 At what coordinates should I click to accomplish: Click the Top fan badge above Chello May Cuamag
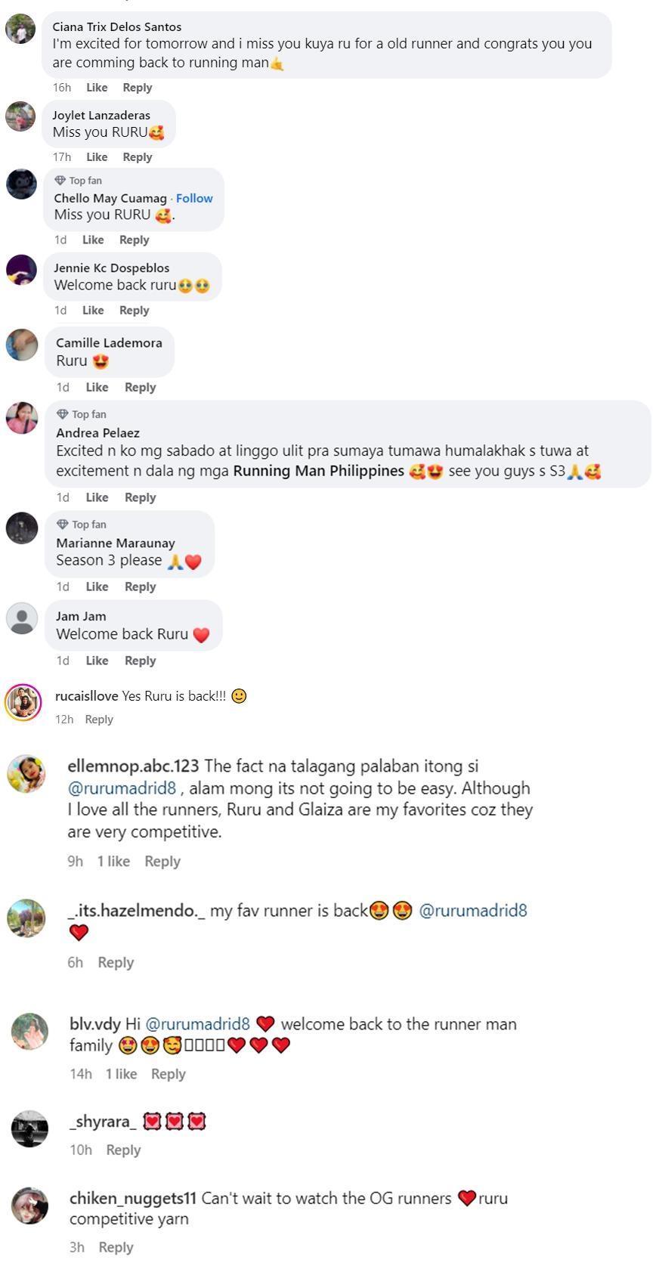point(79,181)
